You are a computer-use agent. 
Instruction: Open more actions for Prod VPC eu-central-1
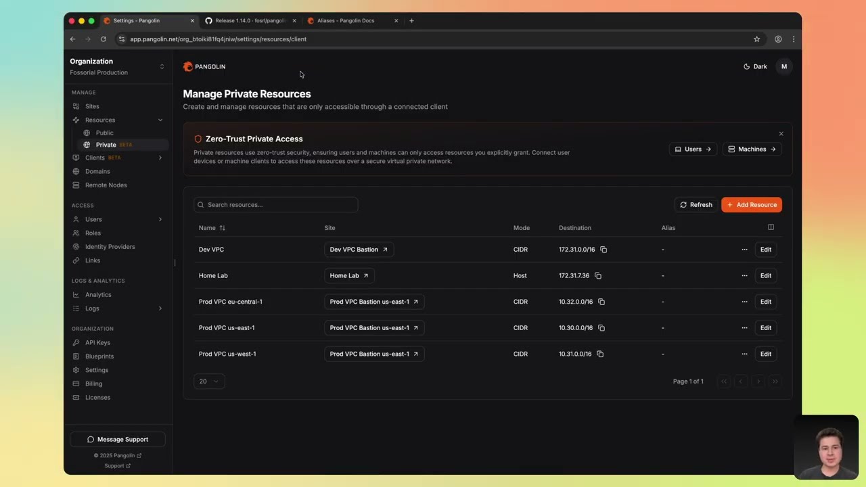(x=744, y=302)
